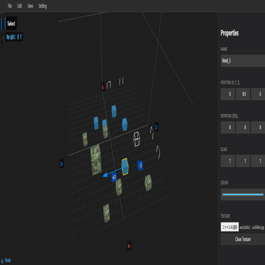Edit the Rotation Z field
The height and width of the screenshot is (265, 265).
pyautogui.click(x=258, y=128)
